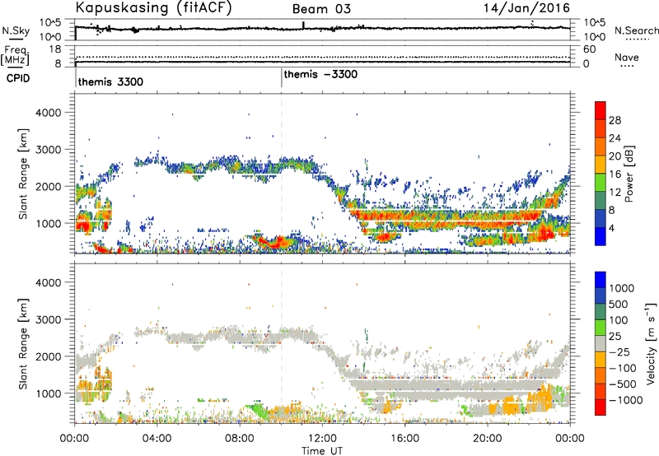Pick the red bottom segment of the velocity colorbar
659x456 pixels.
click(x=601, y=407)
